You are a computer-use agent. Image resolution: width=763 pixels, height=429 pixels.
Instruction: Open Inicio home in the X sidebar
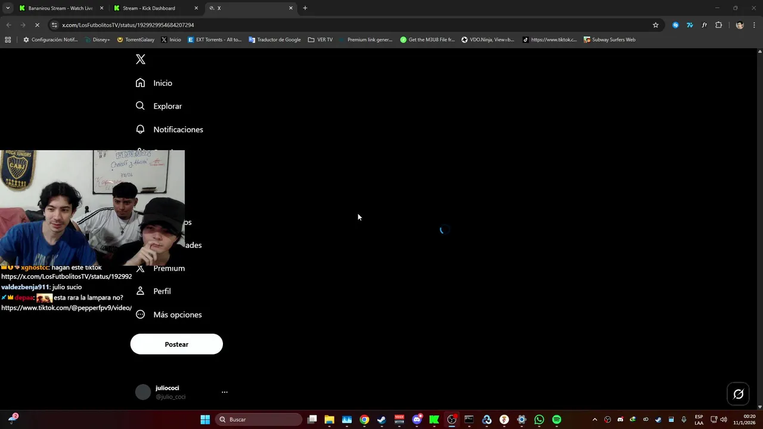[x=154, y=83]
